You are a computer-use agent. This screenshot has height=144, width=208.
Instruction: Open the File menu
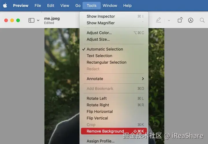pyautogui.click(x=38, y=5)
